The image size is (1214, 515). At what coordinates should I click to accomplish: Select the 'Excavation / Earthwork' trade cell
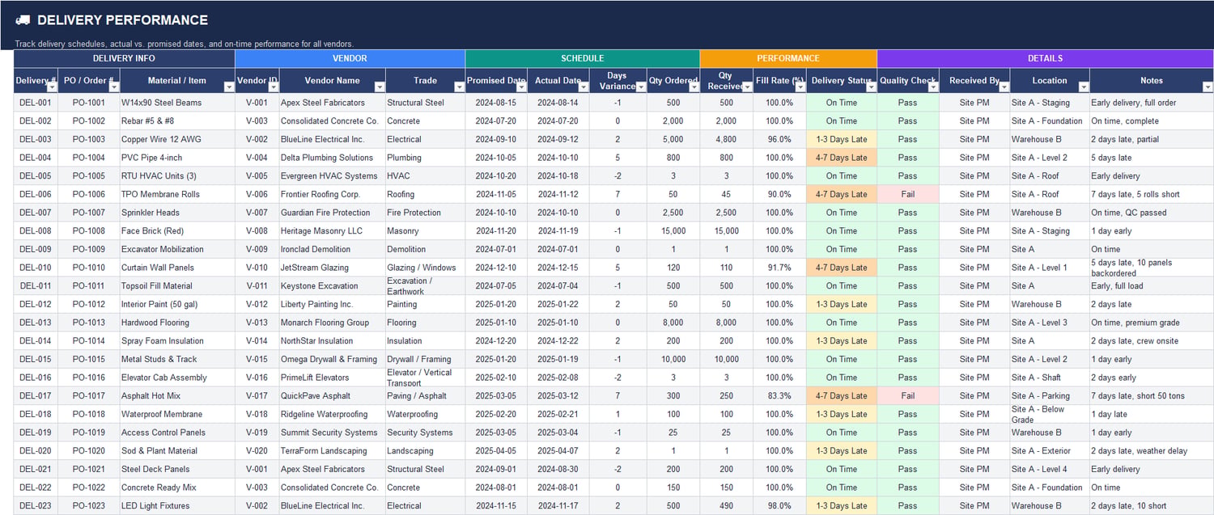(x=425, y=286)
